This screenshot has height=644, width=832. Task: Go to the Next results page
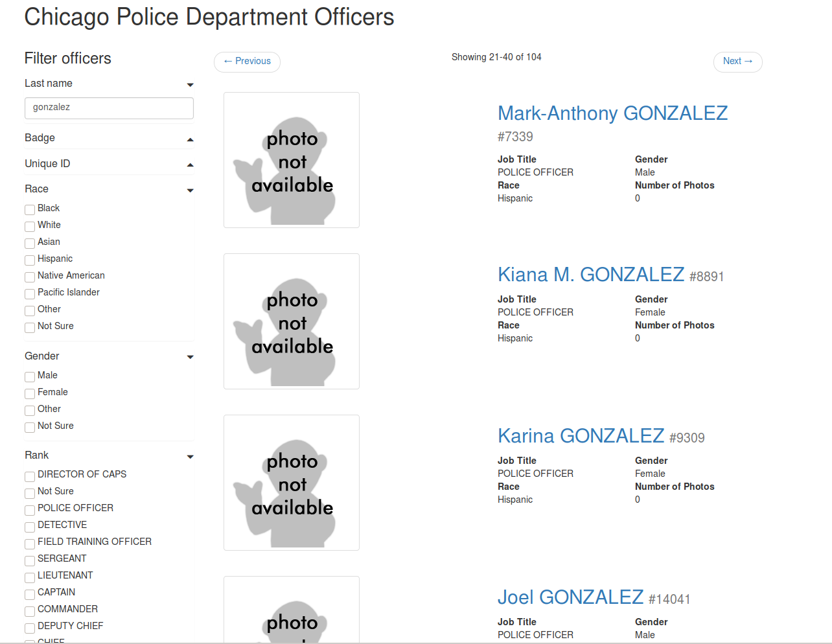(x=737, y=62)
